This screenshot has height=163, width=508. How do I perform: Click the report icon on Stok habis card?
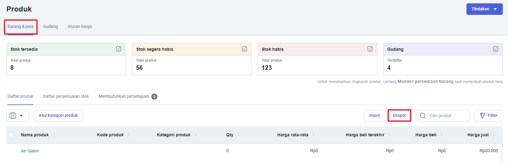point(370,49)
